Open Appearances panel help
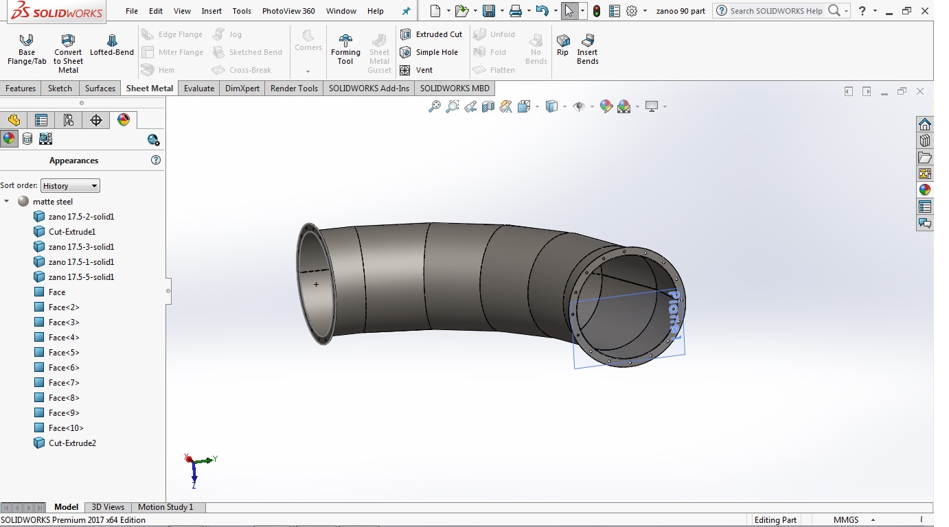Image resolution: width=949 pixels, height=527 pixels. [156, 161]
